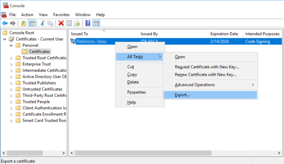Select All Tasks in the context menu
This screenshot has height=164, width=284.
coord(140,57)
